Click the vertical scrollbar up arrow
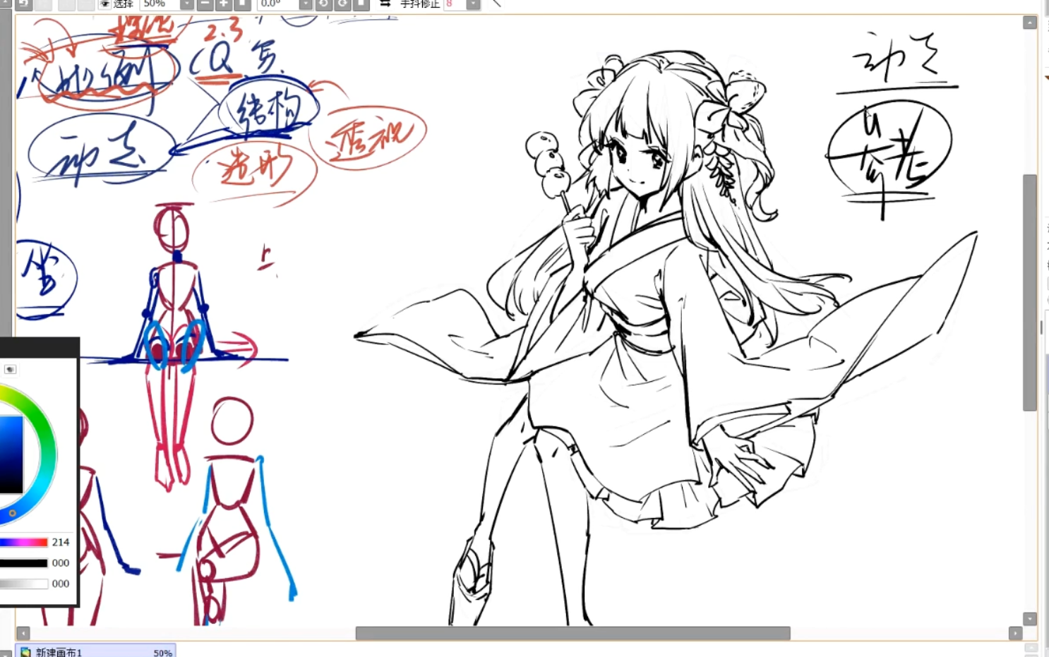Screen dimensions: 1049x657 1030,23
